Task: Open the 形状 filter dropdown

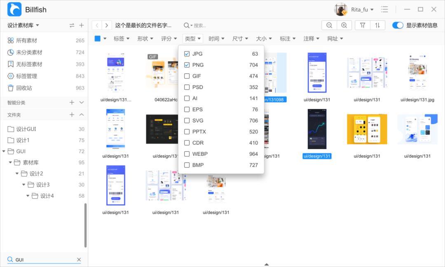Action: (145, 39)
